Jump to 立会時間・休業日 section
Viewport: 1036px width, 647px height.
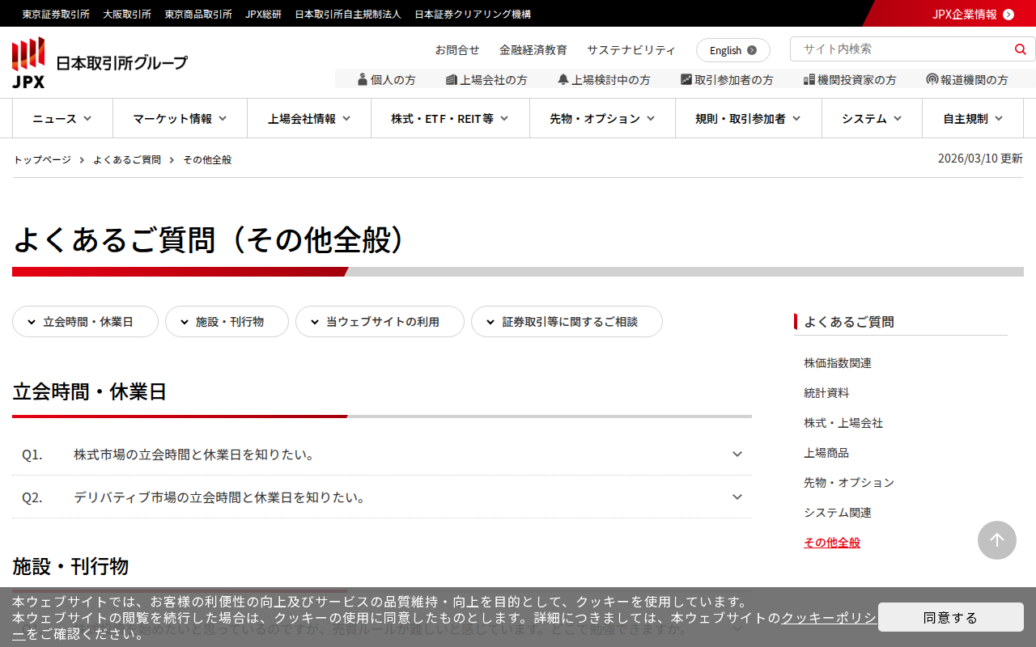86,322
